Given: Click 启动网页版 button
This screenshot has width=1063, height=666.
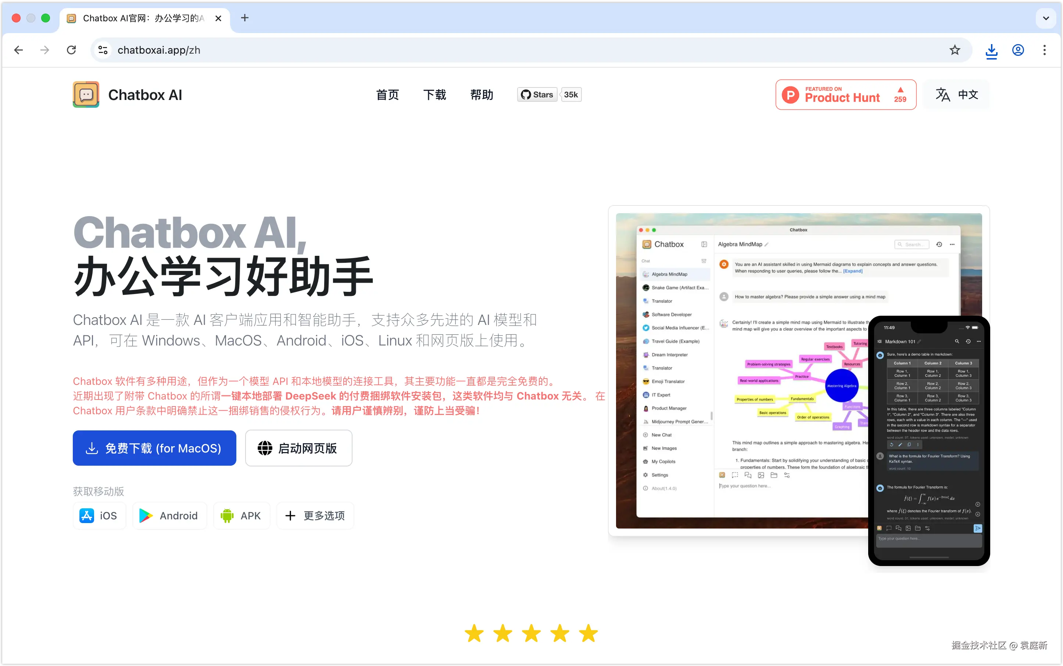Looking at the screenshot, I should (x=299, y=448).
